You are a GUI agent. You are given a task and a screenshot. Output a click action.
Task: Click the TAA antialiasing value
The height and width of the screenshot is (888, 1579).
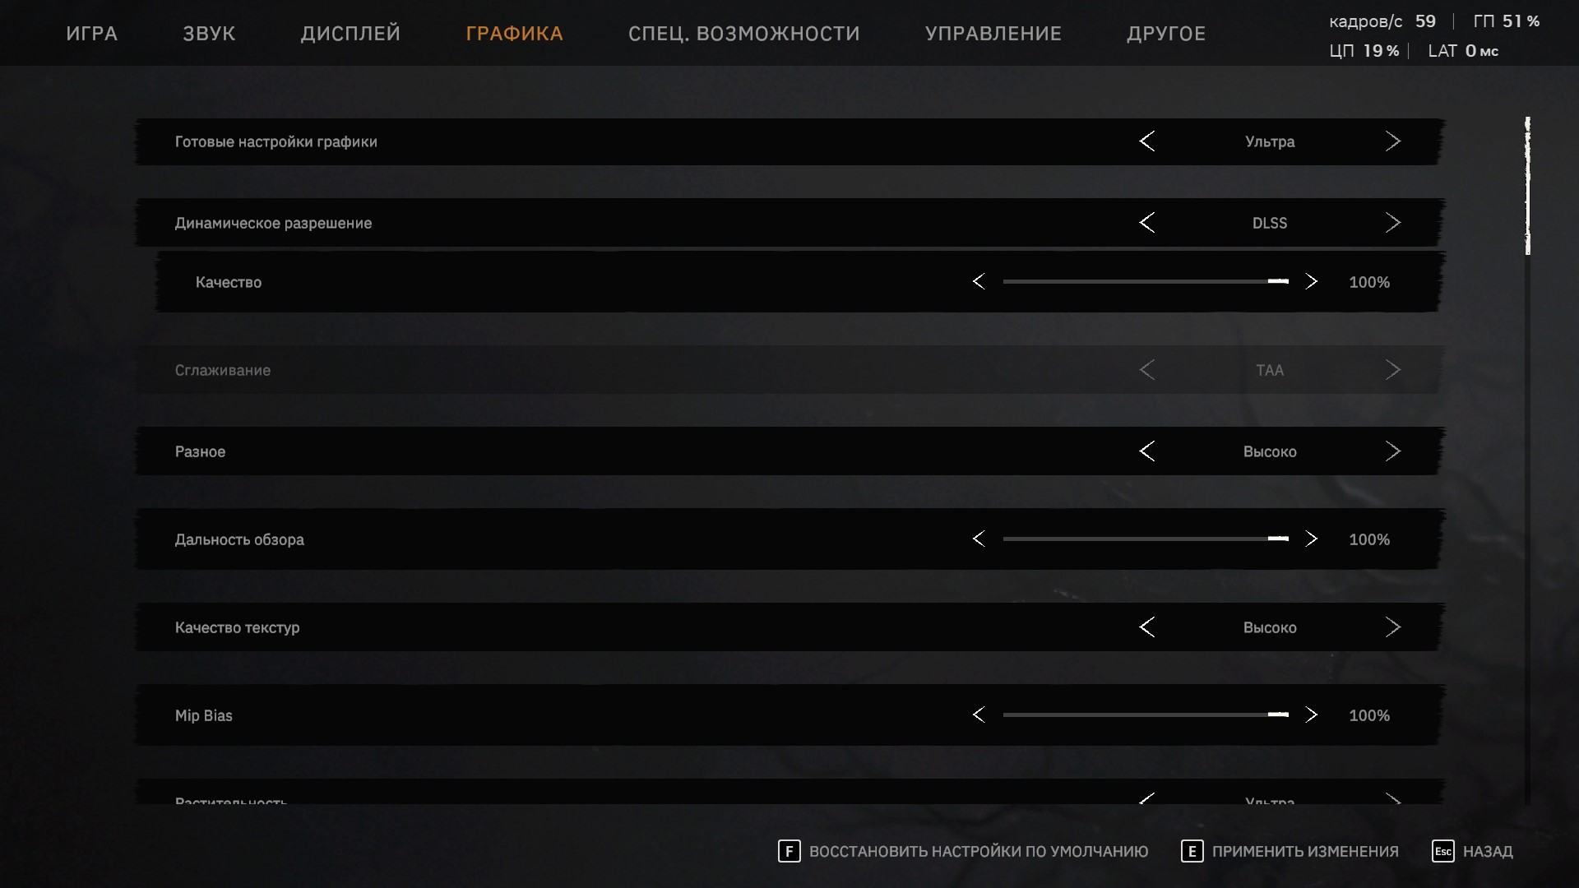1270,370
